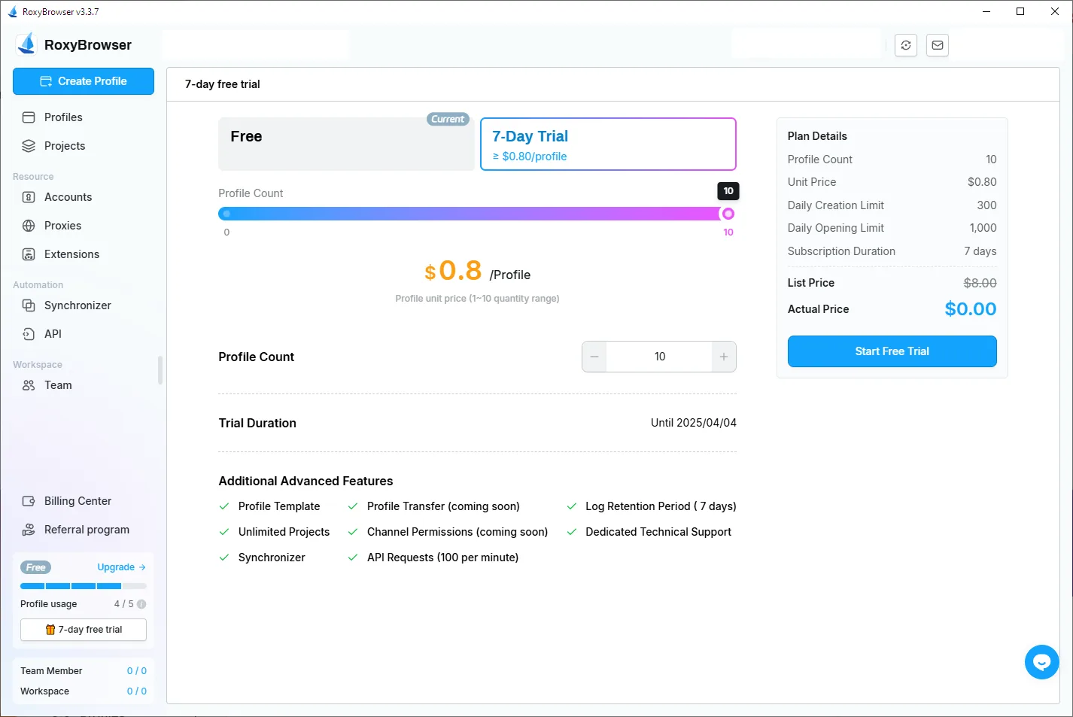Click the 7-day free trial sidebar button
The image size is (1073, 717).
[x=84, y=630]
